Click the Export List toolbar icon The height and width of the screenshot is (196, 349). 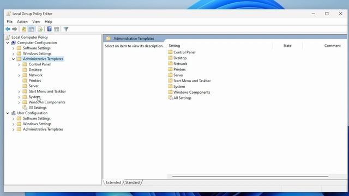click(x=40, y=29)
